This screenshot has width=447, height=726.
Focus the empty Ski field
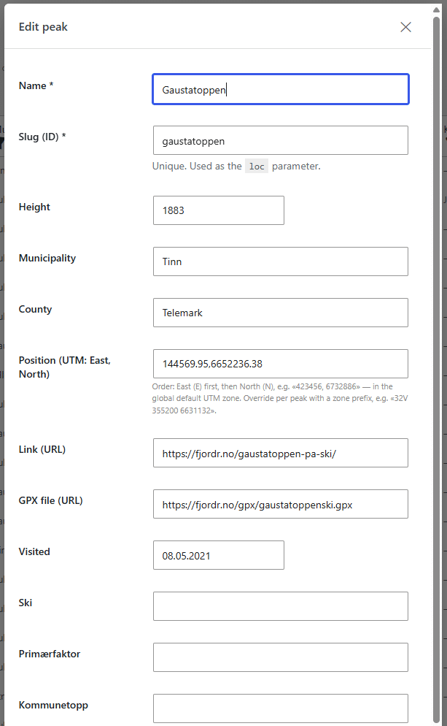point(281,606)
